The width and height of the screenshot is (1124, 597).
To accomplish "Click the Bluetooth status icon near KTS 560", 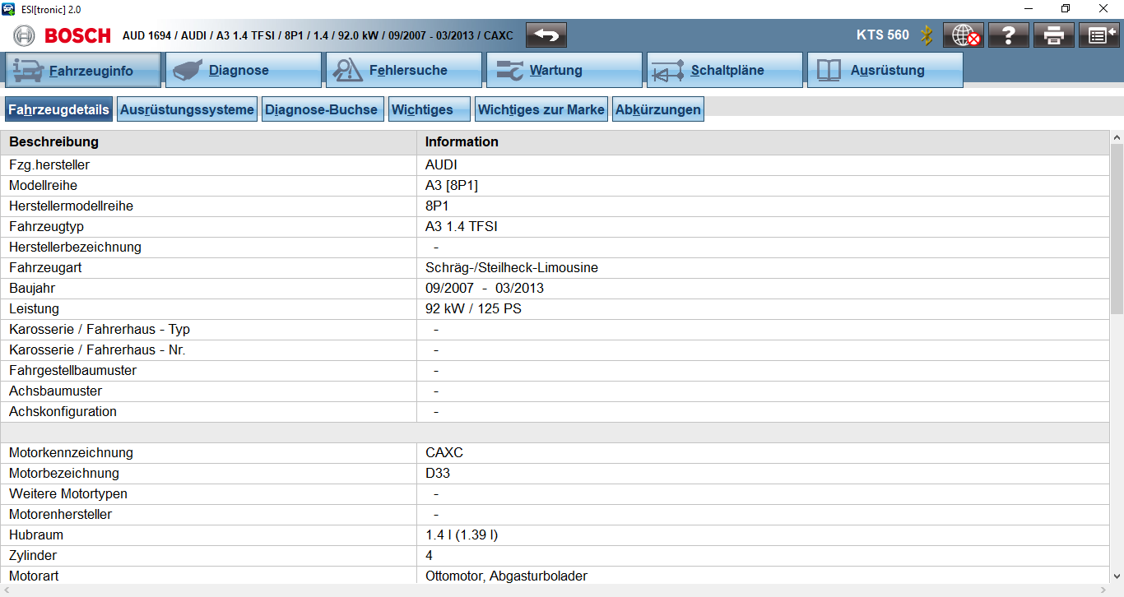I will point(927,35).
